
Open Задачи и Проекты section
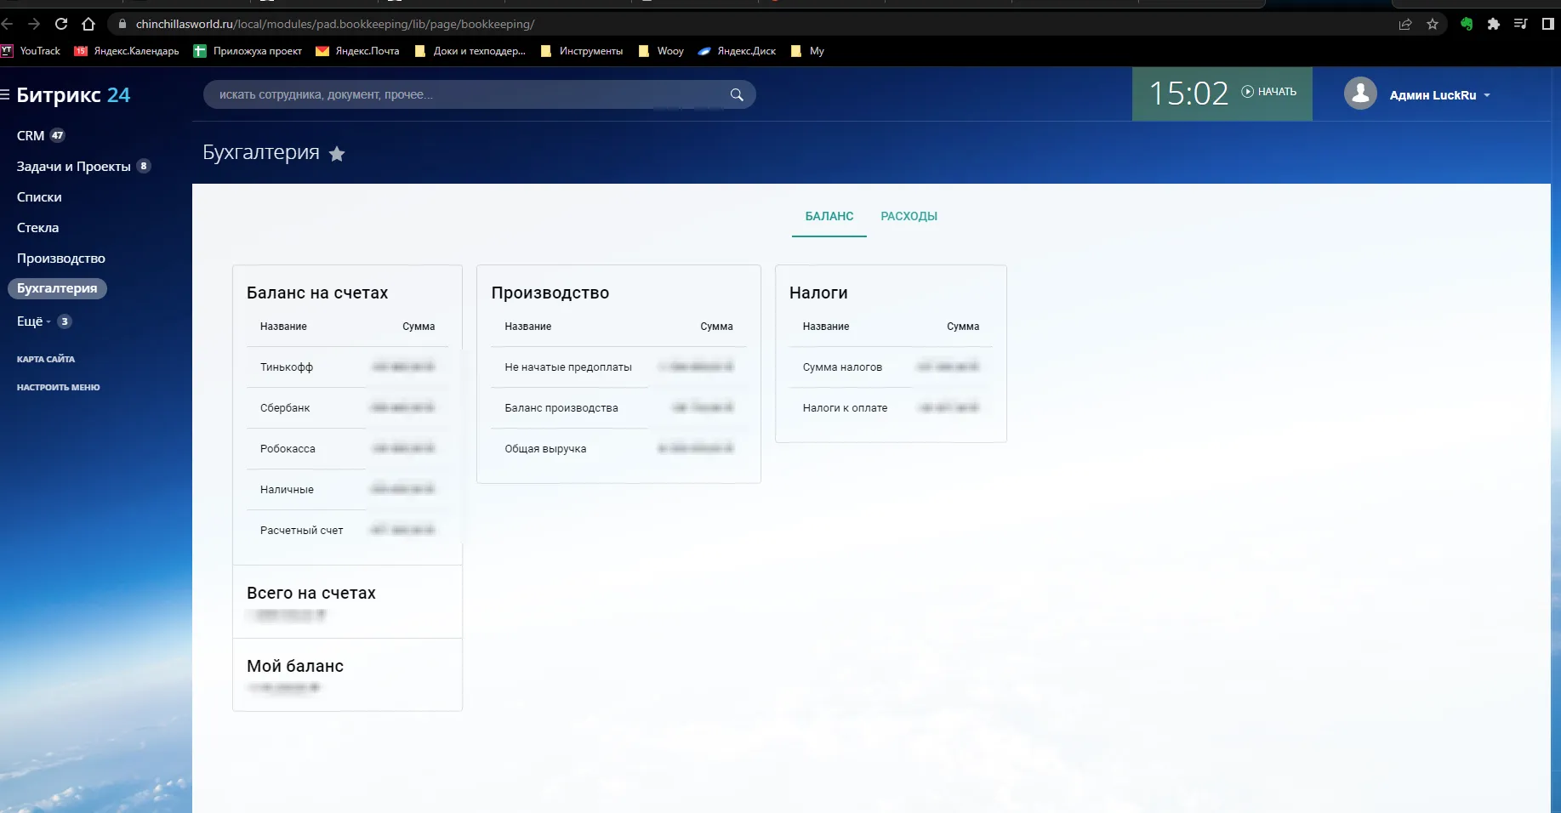(x=73, y=167)
